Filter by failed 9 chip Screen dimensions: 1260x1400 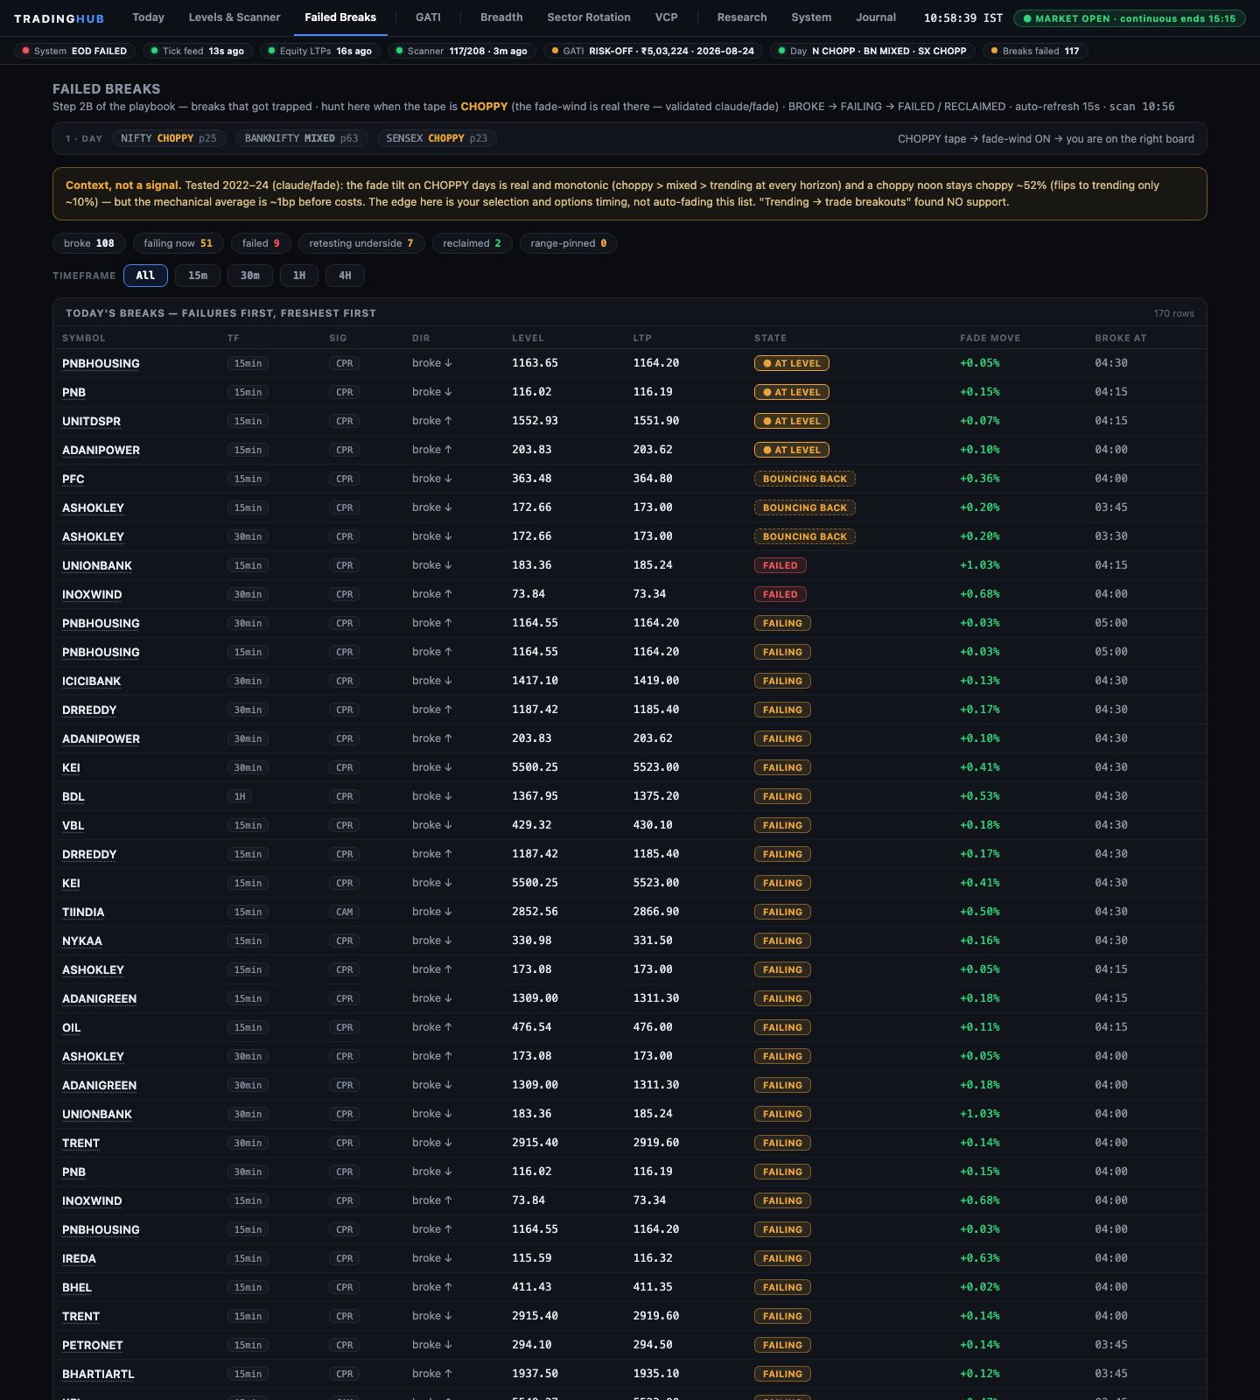tap(261, 243)
